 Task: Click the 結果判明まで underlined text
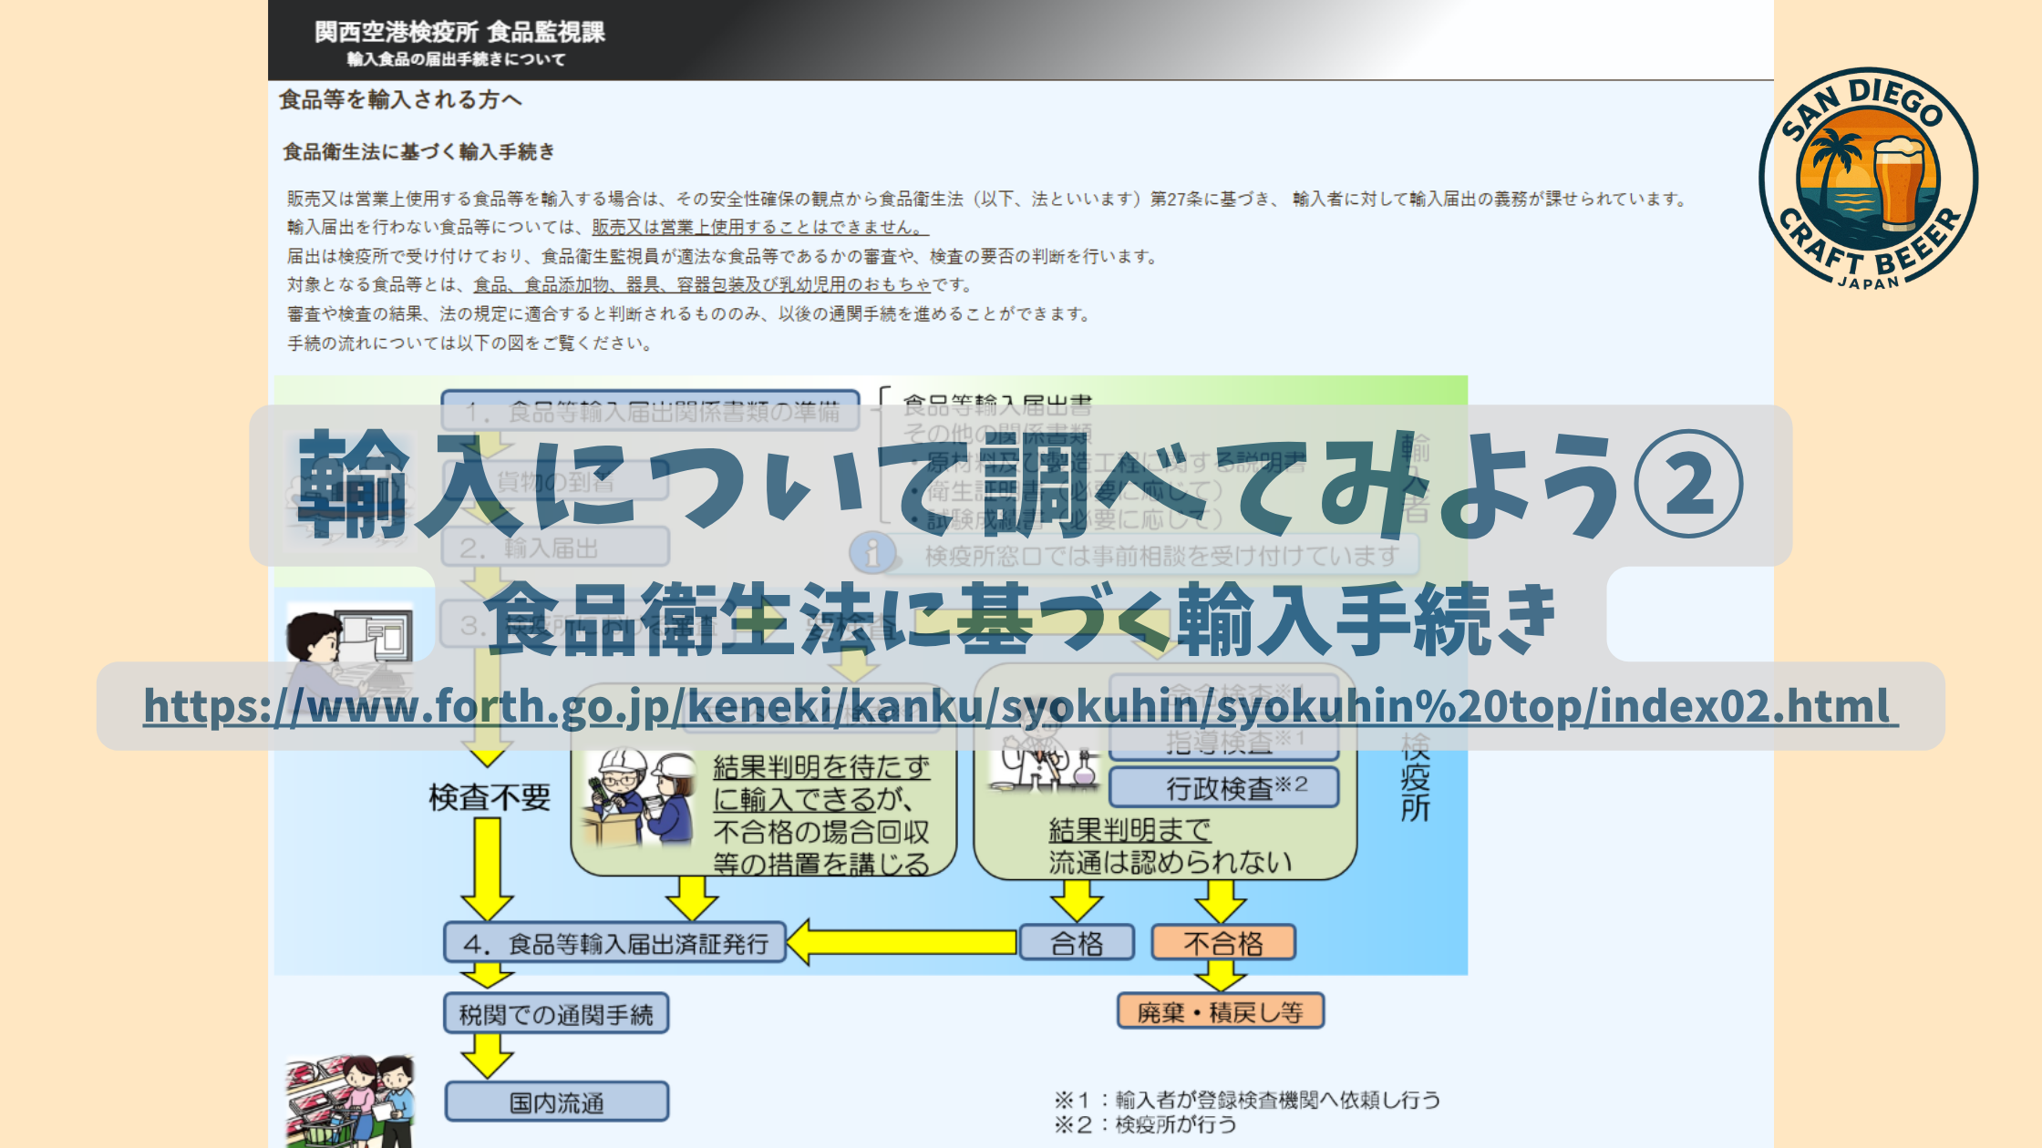click(x=1129, y=830)
